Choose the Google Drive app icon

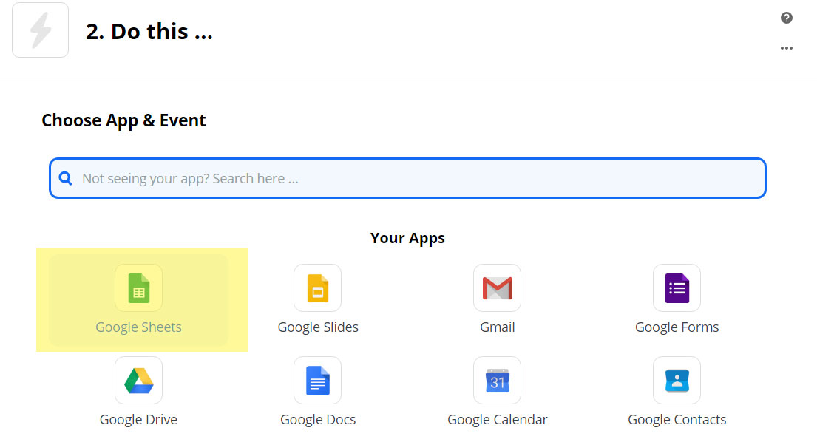[138, 381]
